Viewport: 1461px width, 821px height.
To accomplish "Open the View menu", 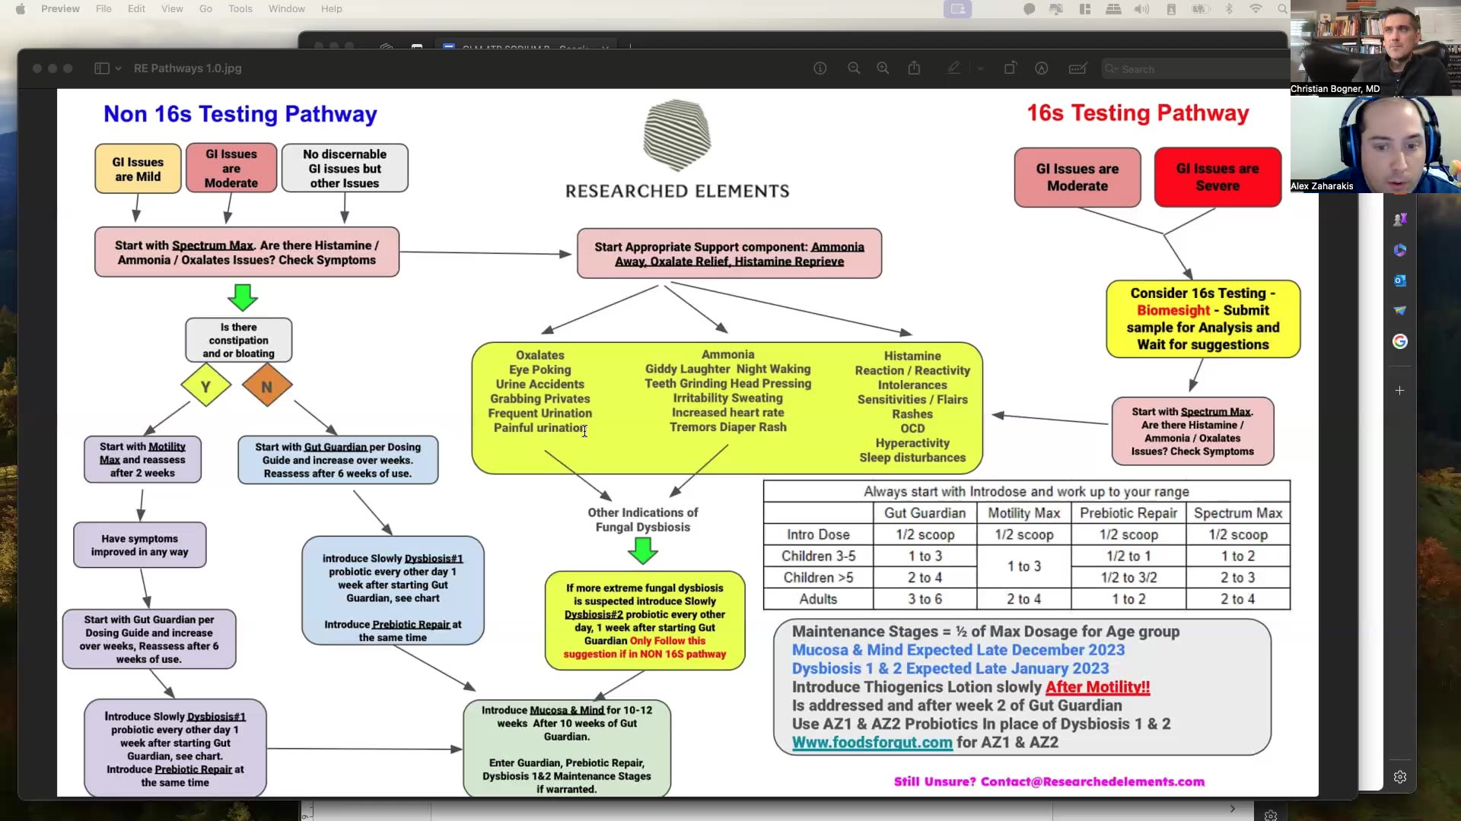I will pyautogui.click(x=172, y=9).
